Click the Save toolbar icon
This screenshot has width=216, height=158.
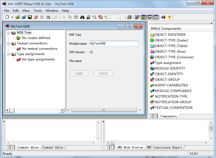[29, 17]
